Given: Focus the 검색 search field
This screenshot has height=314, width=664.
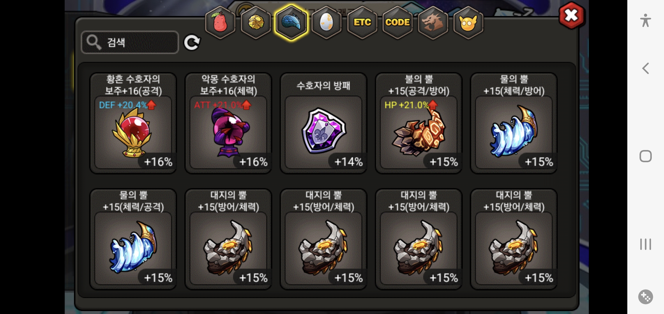Looking at the screenshot, I should click(130, 42).
